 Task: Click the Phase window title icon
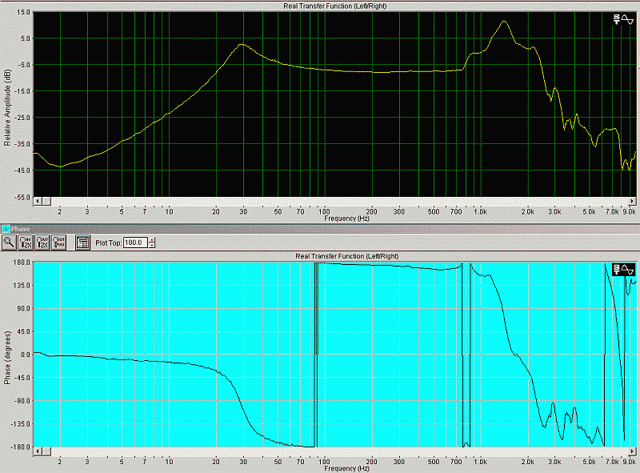pos(6,229)
